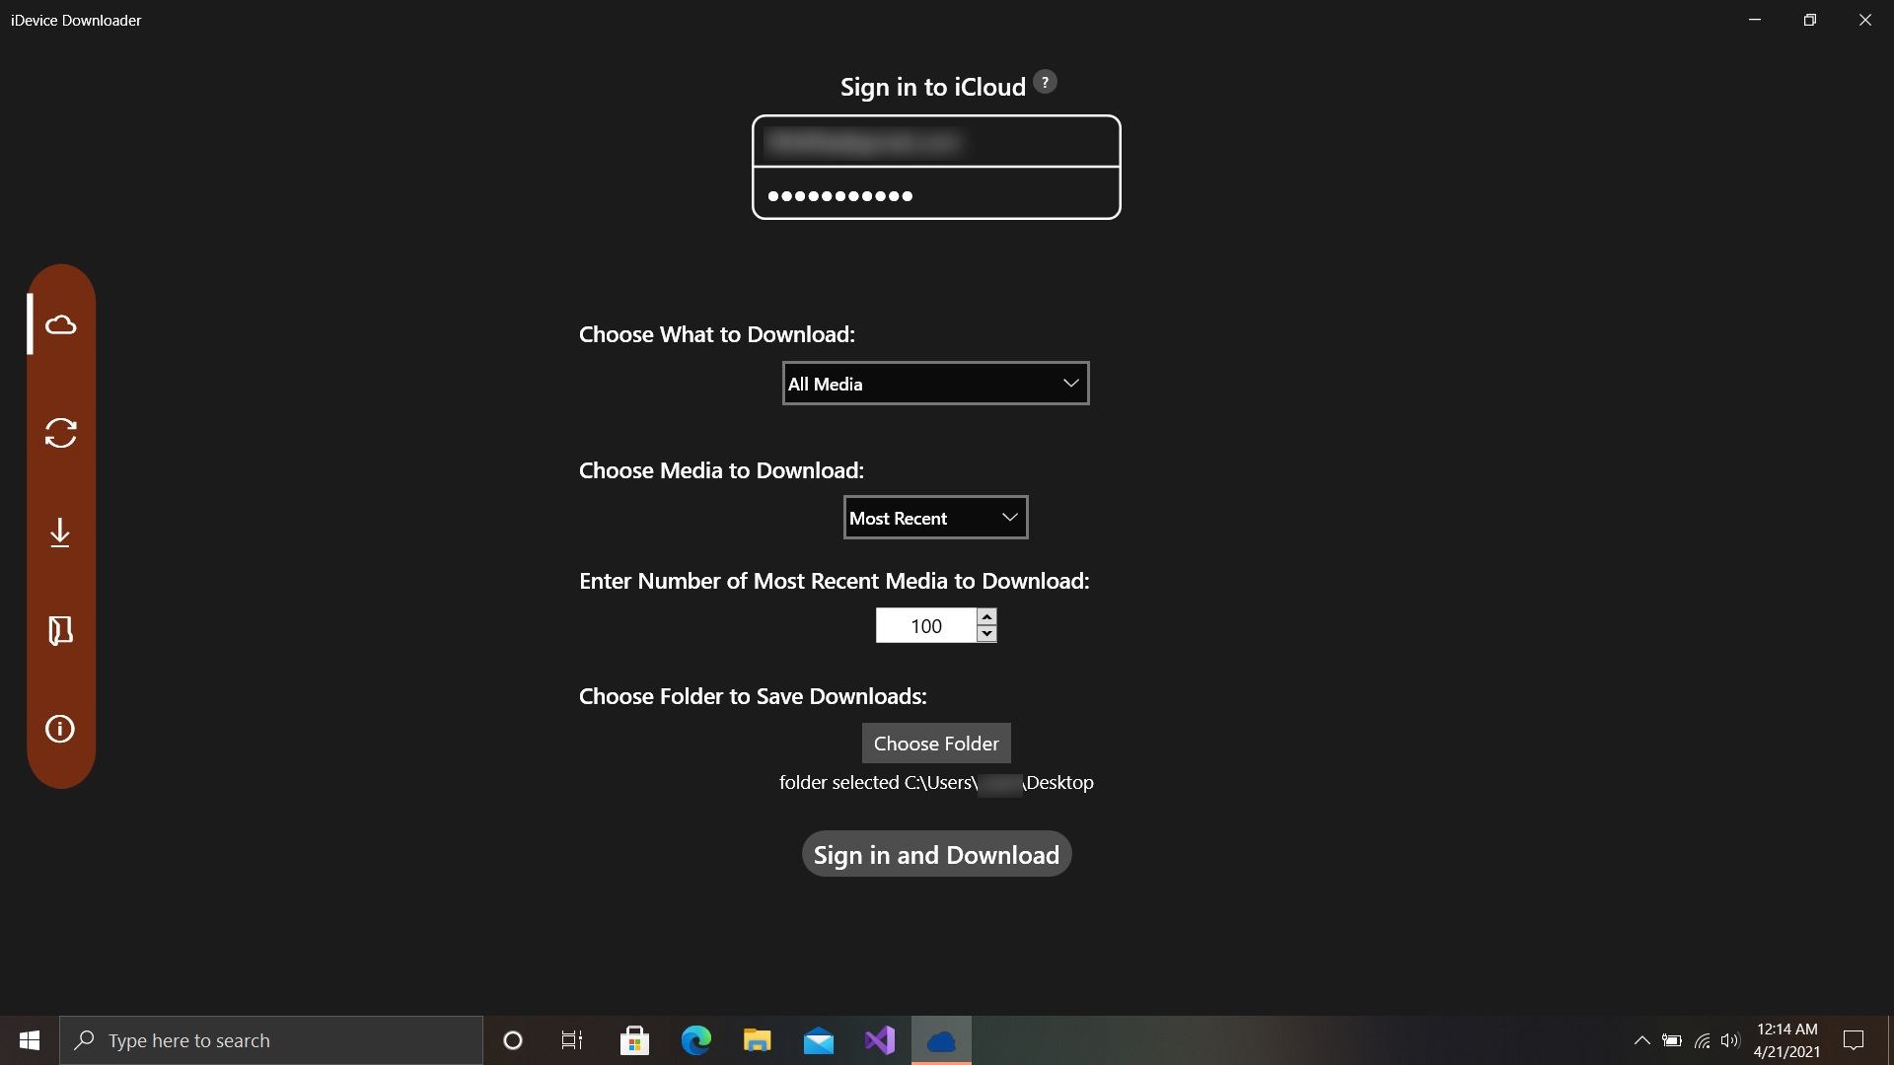This screenshot has height=1065, width=1894.
Task: Decrease media count with down arrow
Action: [x=986, y=634]
